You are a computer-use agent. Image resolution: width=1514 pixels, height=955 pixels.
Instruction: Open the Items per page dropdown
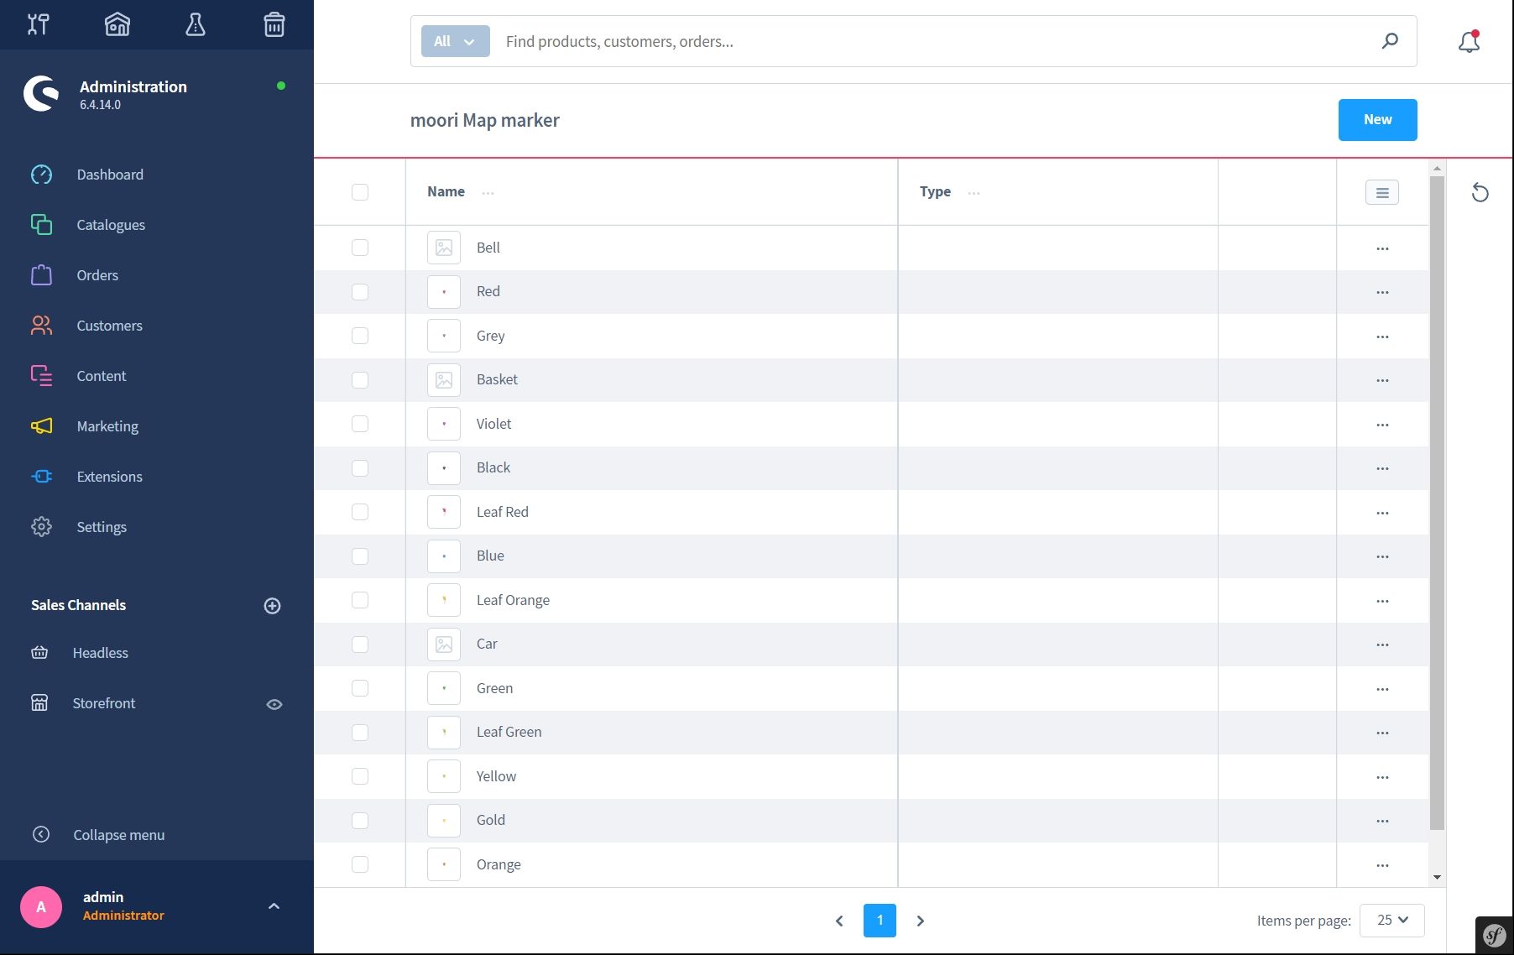[x=1391, y=921]
